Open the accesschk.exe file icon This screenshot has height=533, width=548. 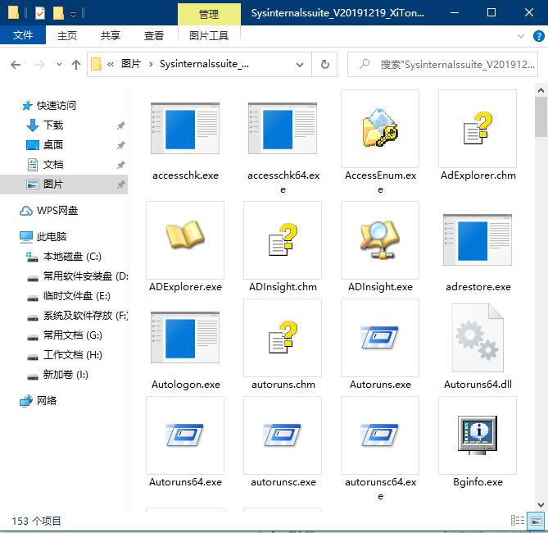185,128
